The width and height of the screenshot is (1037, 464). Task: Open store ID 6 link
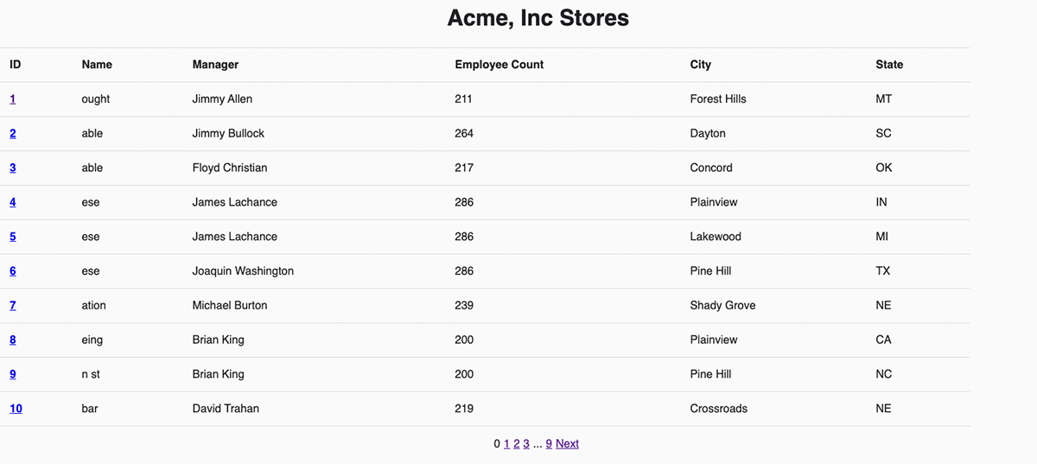pyautogui.click(x=13, y=271)
